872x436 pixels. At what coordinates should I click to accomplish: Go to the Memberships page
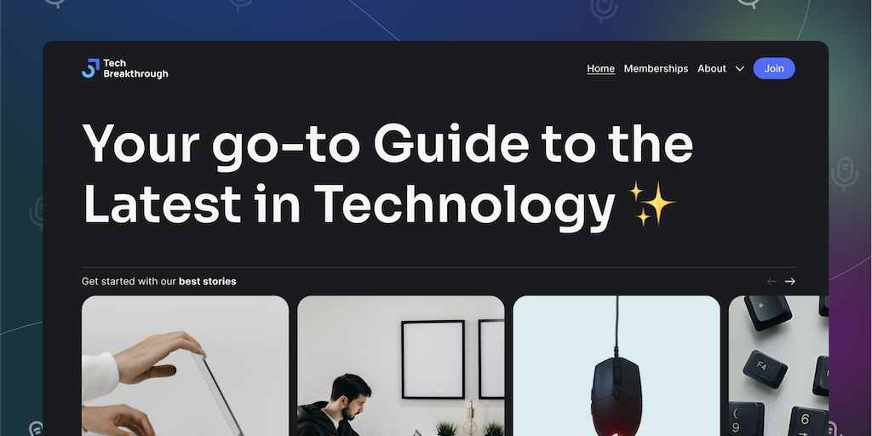click(x=656, y=68)
